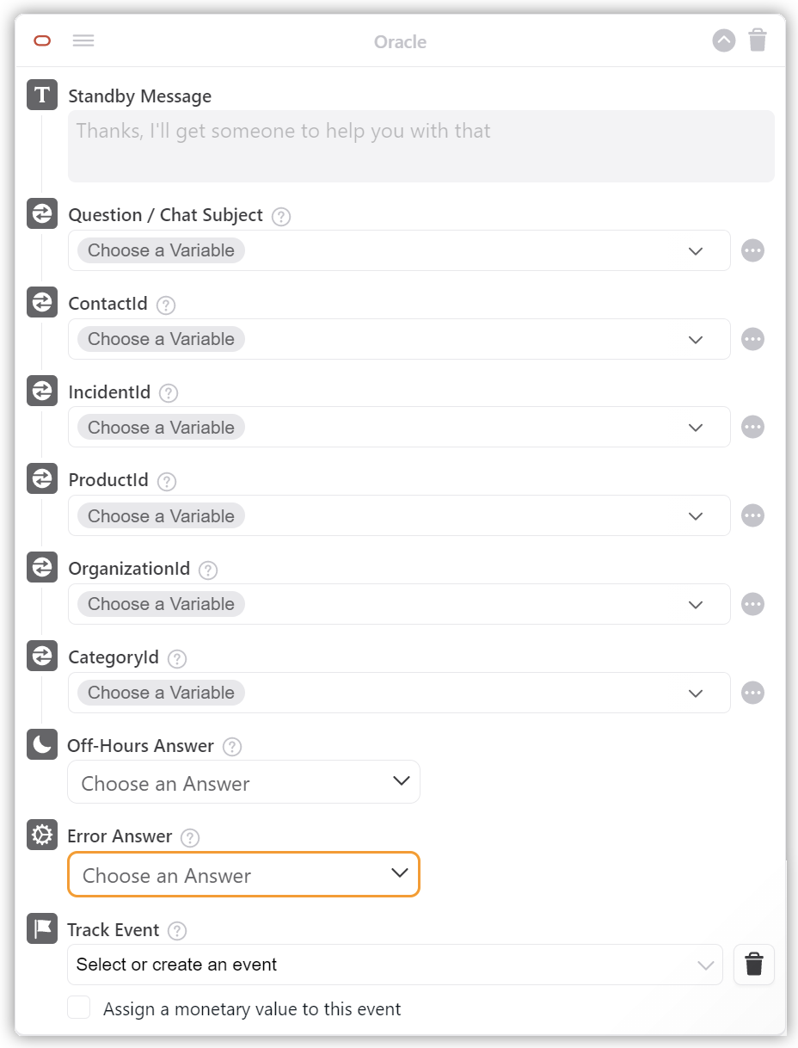Click the Standby Message text field

point(420,145)
